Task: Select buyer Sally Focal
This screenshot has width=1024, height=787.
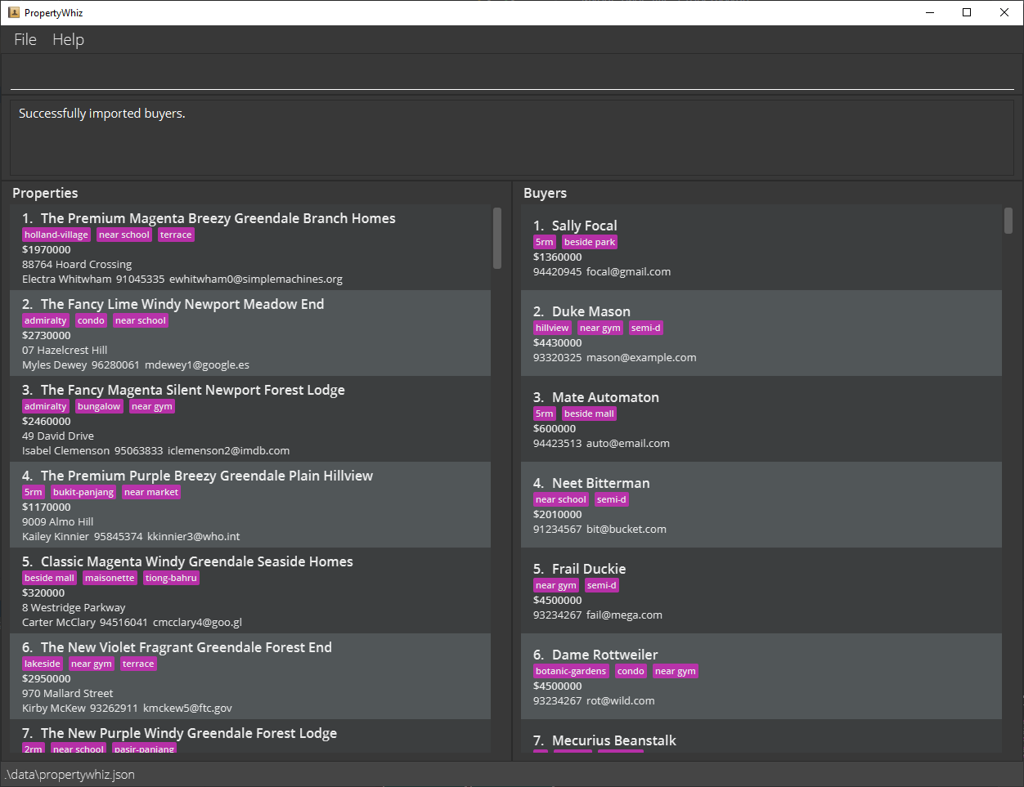Action: [761, 248]
